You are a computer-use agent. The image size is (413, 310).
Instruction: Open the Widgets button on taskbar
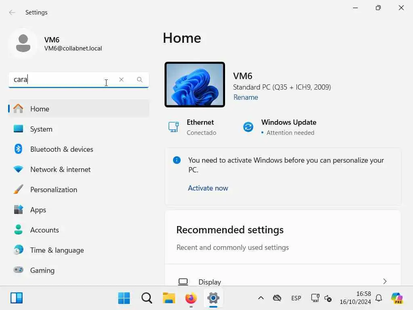(x=17, y=298)
